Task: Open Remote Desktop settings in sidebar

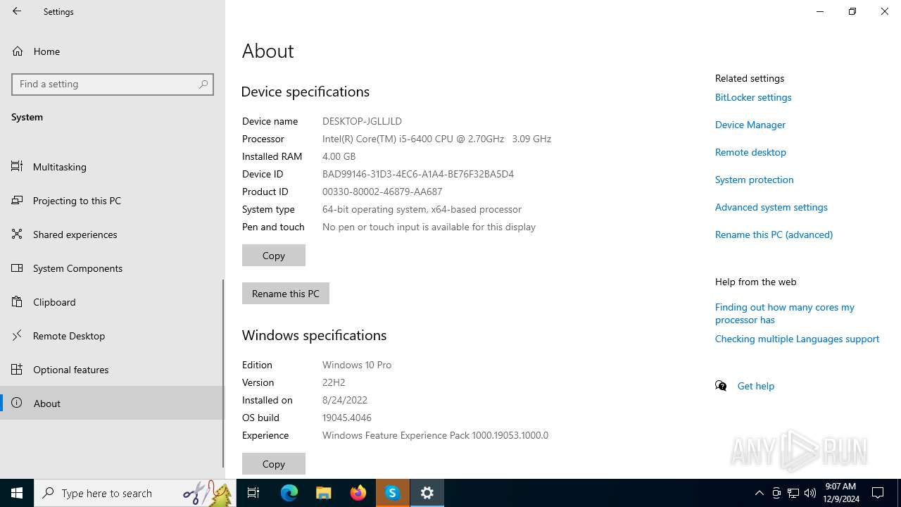Action: point(113,335)
